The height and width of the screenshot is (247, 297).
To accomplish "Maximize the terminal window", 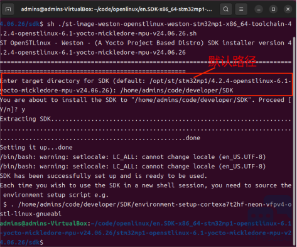I will click(273, 9).
